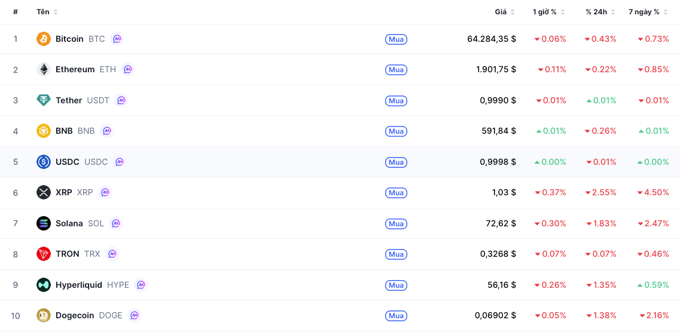
Task: Click Bitcoin's 7-day change 0.73%
Action: 653,39
